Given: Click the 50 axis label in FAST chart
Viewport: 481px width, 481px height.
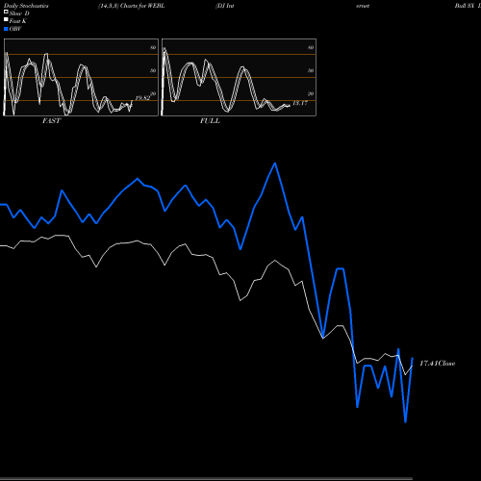Looking at the screenshot, I should pos(153,70).
